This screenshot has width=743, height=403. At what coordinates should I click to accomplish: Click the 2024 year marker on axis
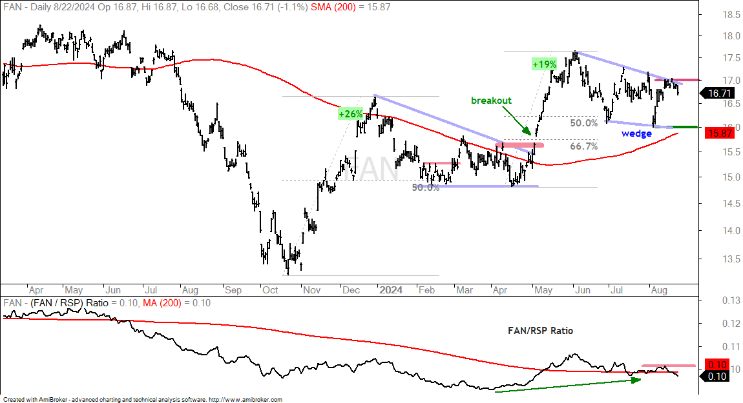click(391, 290)
